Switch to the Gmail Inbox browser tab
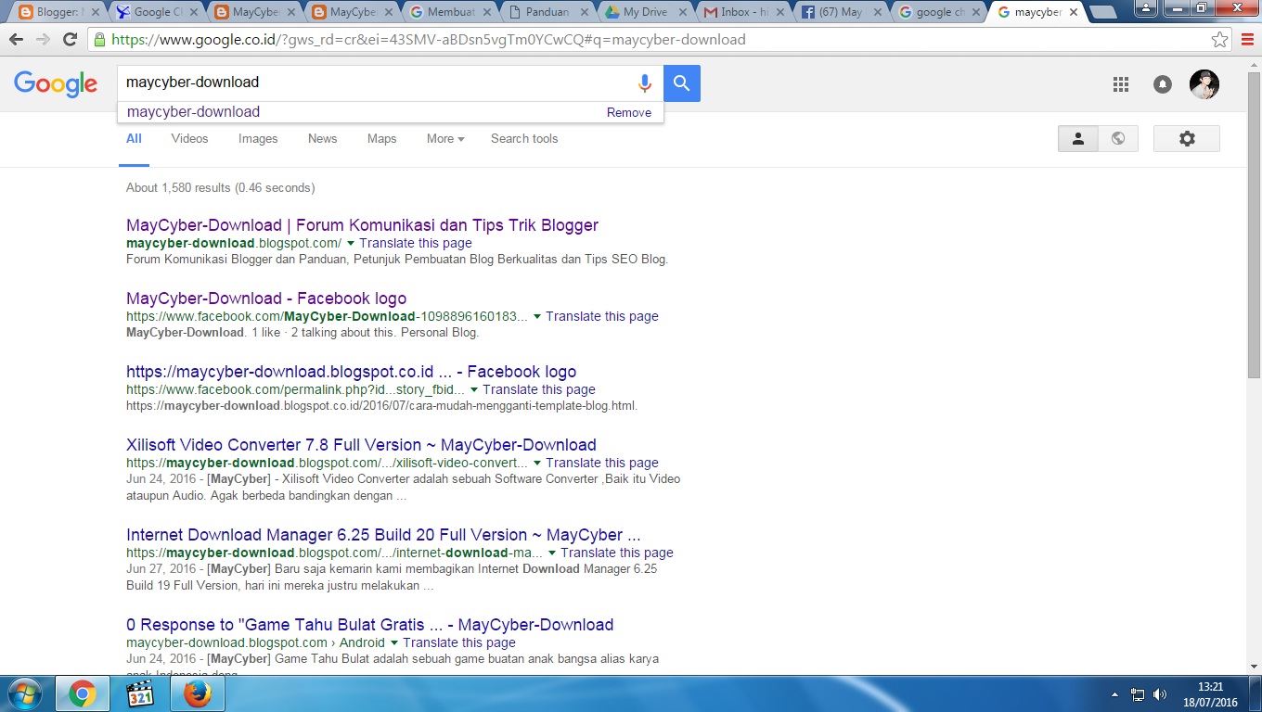The width and height of the screenshot is (1262, 712). [742, 12]
